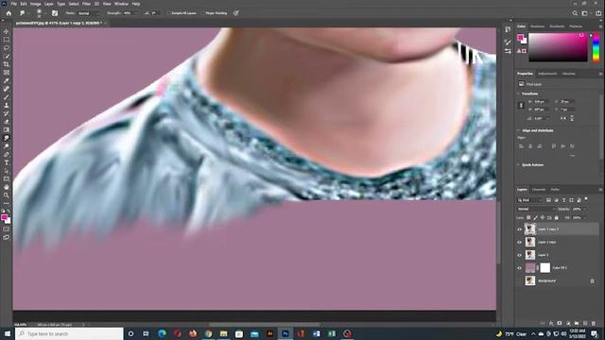Switch to the Channels tab
This screenshot has width=605, height=340.
pos(539,190)
